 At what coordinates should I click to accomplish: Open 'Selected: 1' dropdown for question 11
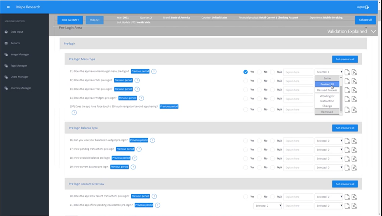pyautogui.click(x=329, y=72)
